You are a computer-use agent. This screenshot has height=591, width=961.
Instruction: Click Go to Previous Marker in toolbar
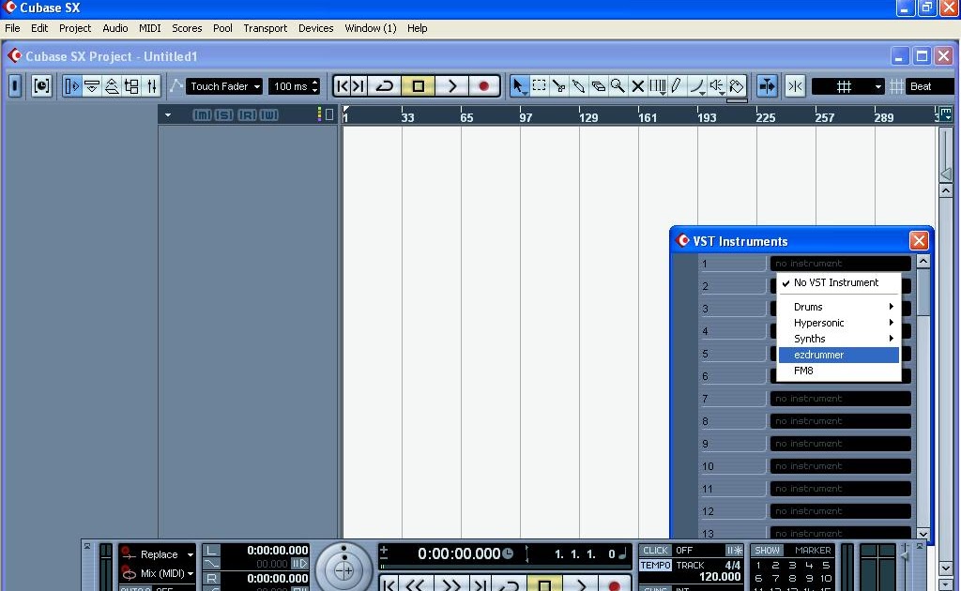342,86
